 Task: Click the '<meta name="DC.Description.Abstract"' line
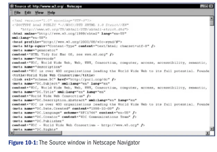75,100
